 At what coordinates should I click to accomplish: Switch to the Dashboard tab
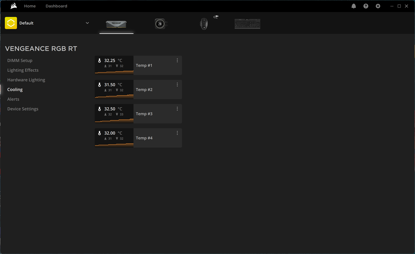[x=56, y=6]
